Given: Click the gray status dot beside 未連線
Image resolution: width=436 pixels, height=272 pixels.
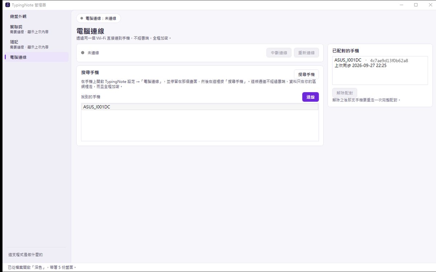Looking at the screenshot, I should 83,53.
